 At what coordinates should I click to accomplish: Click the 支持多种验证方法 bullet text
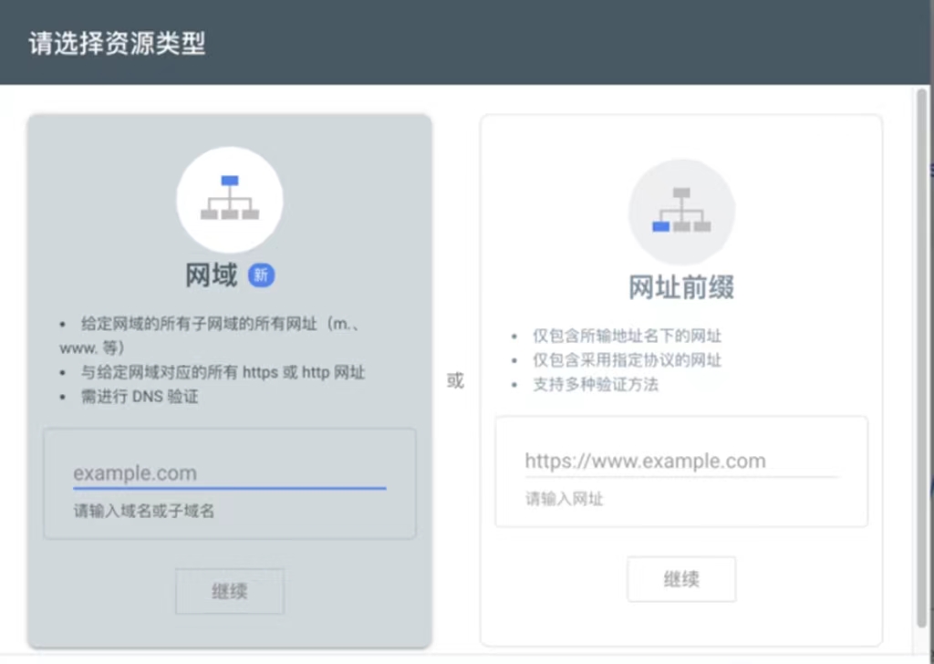click(x=596, y=384)
